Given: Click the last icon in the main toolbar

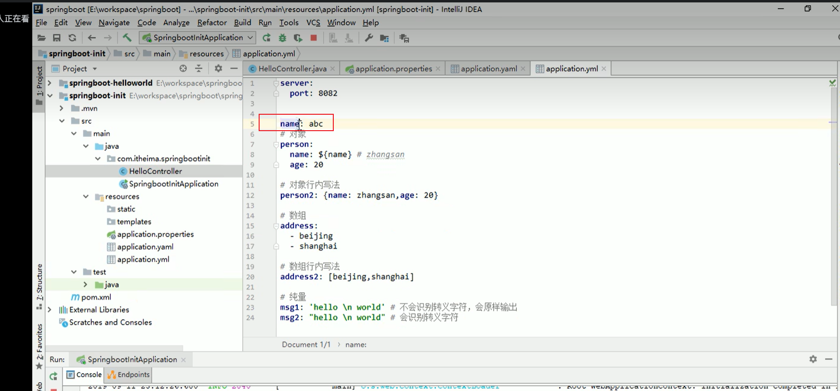Looking at the screenshot, I should click(x=404, y=38).
